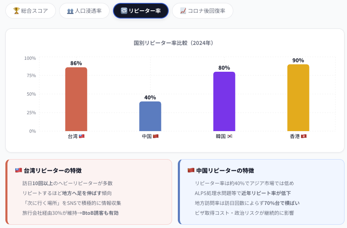The width and height of the screenshot is (347, 228).
Task: Select the リピーター率 tab
Action: [x=141, y=11]
